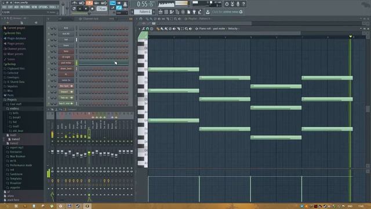Viewport: 371px width, 209px height.
Task: Toggle the hat channel select indicator
Action: click(x=77, y=39)
